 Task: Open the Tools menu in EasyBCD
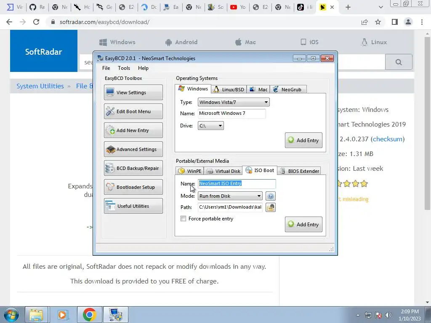coord(124,68)
